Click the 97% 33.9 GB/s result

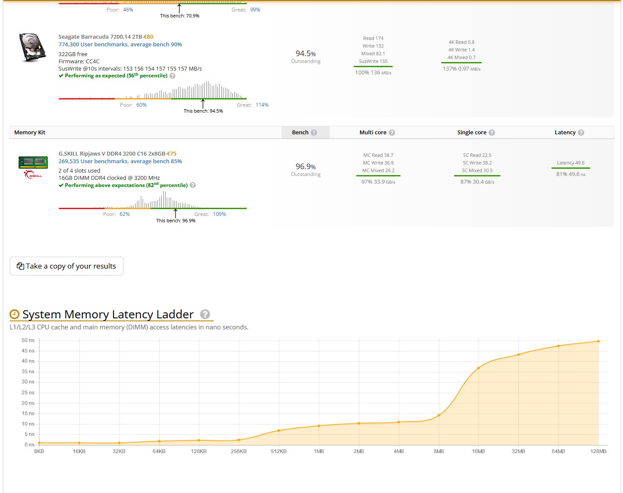coord(378,182)
